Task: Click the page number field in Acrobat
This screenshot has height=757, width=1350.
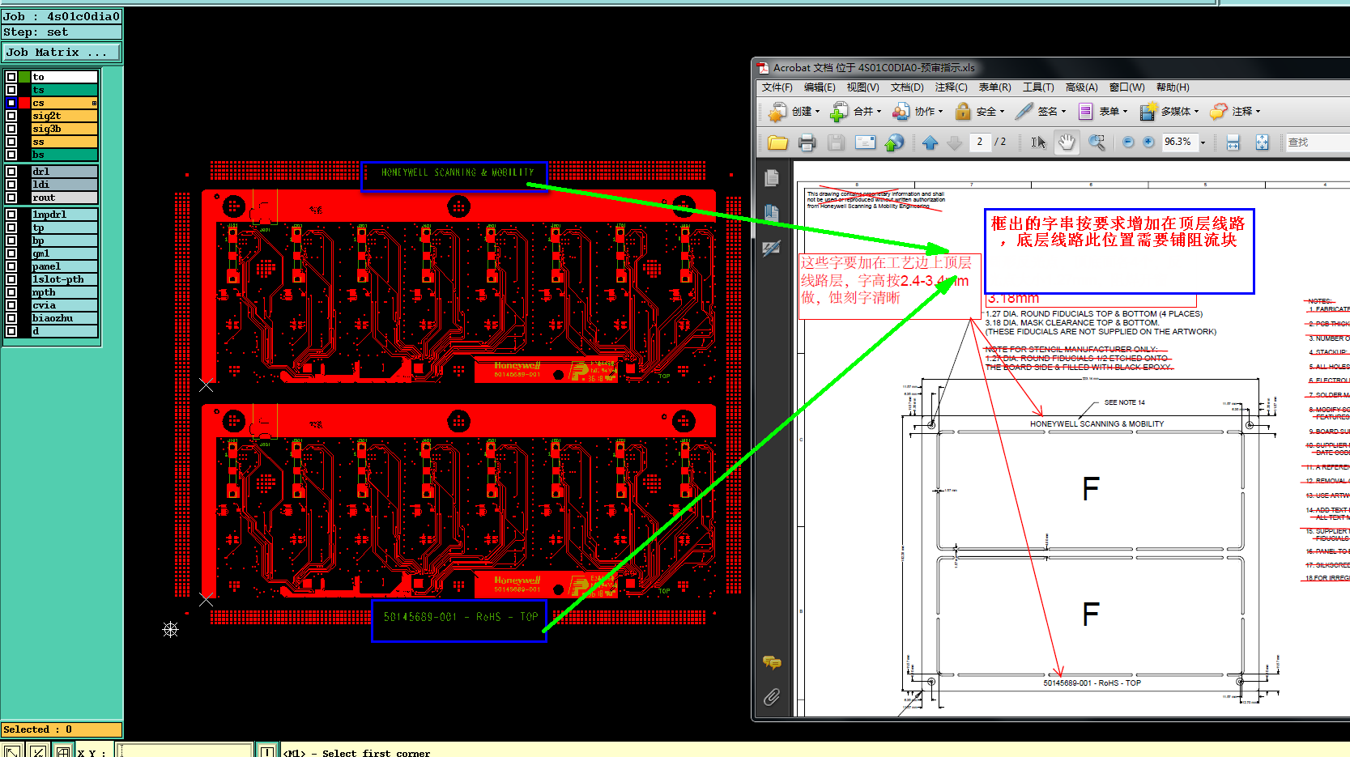Action: click(x=979, y=142)
